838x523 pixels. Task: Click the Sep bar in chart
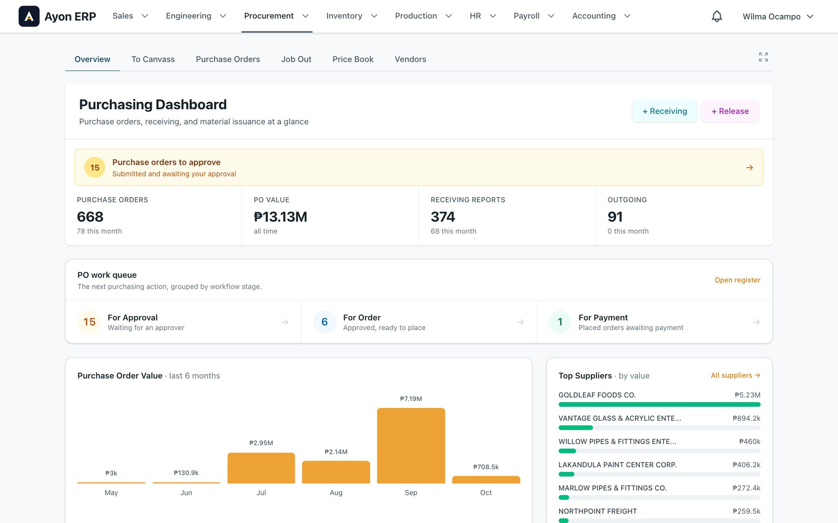pos(411,445)
